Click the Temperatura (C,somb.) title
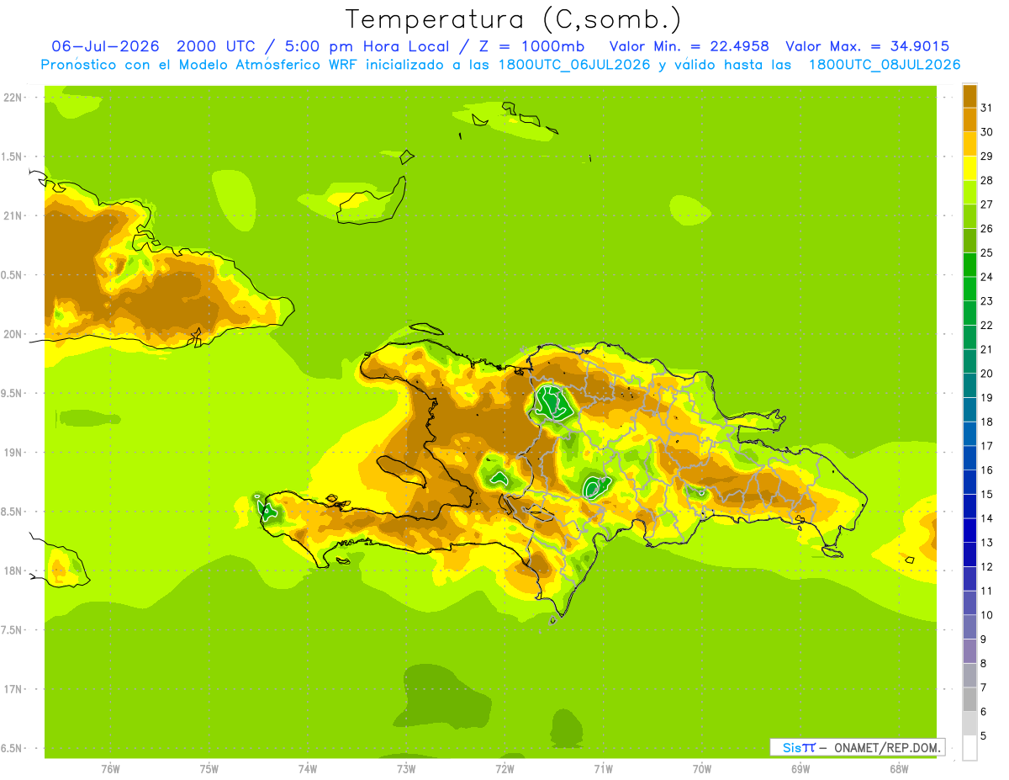The image size is (1009, 780). (514, 19)
